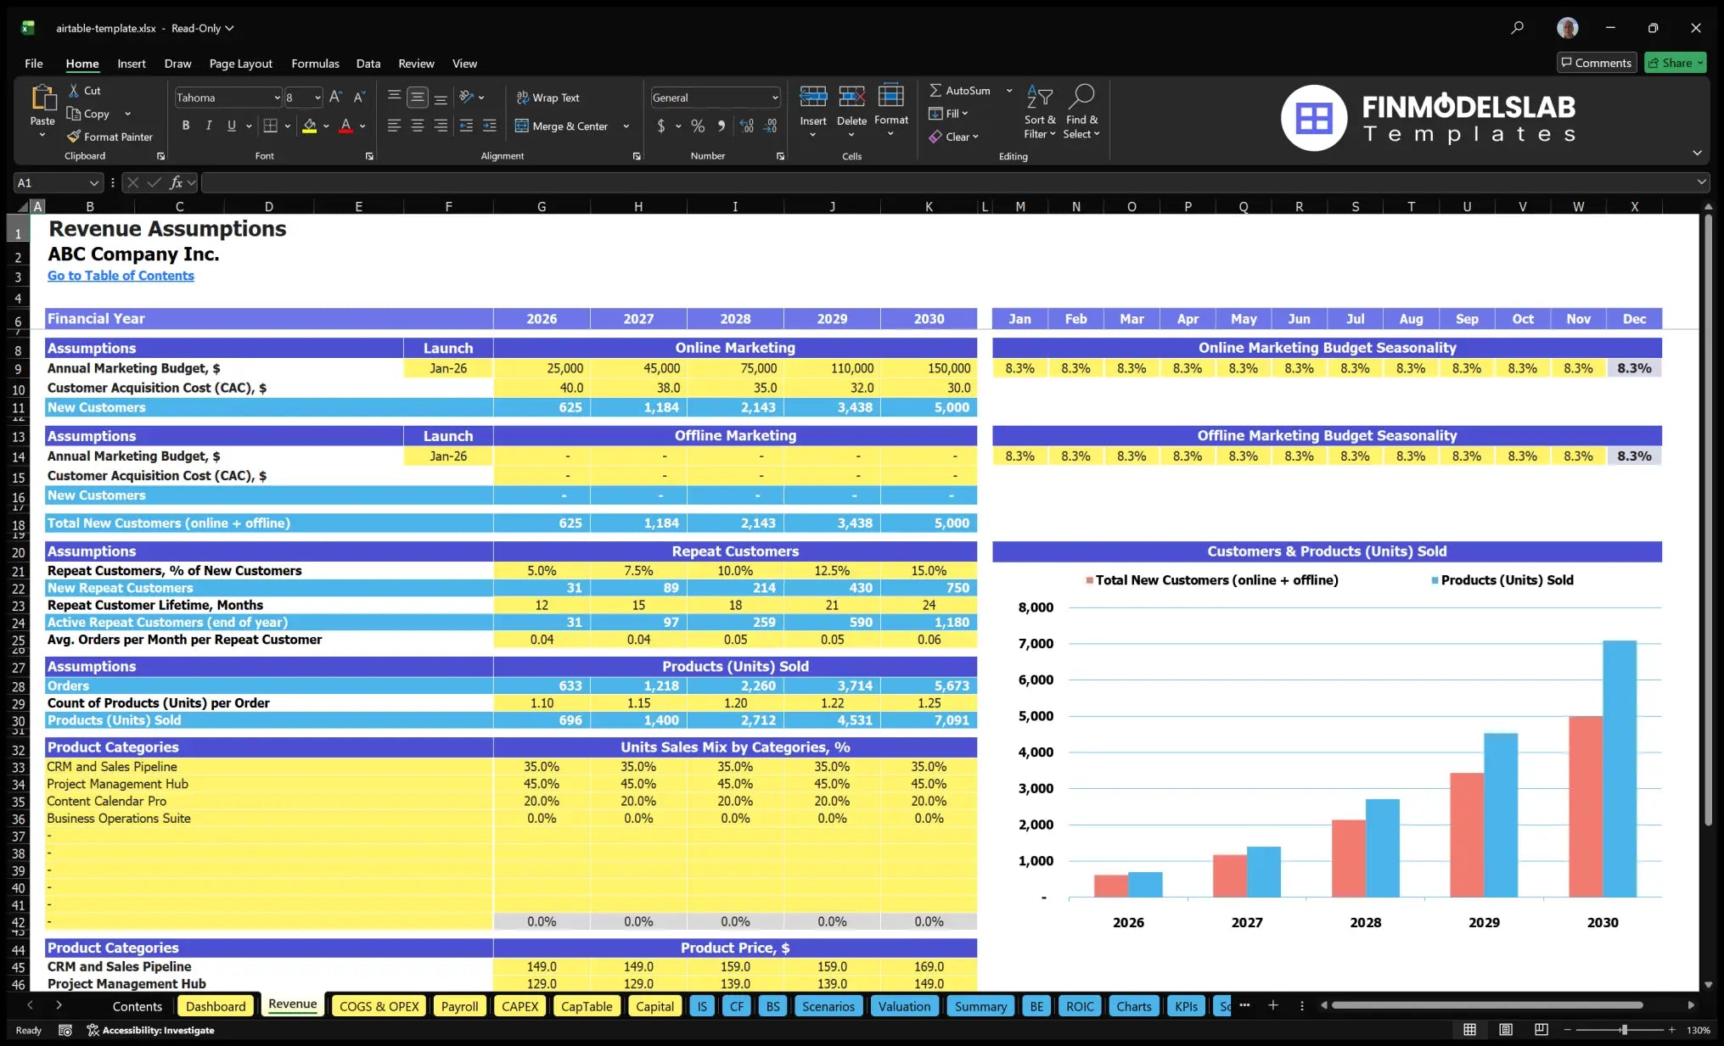Image resolution: width=1724 pixels, height=1046 pixels.
Task: Click the Format cells icon
Action: (891, 95)
